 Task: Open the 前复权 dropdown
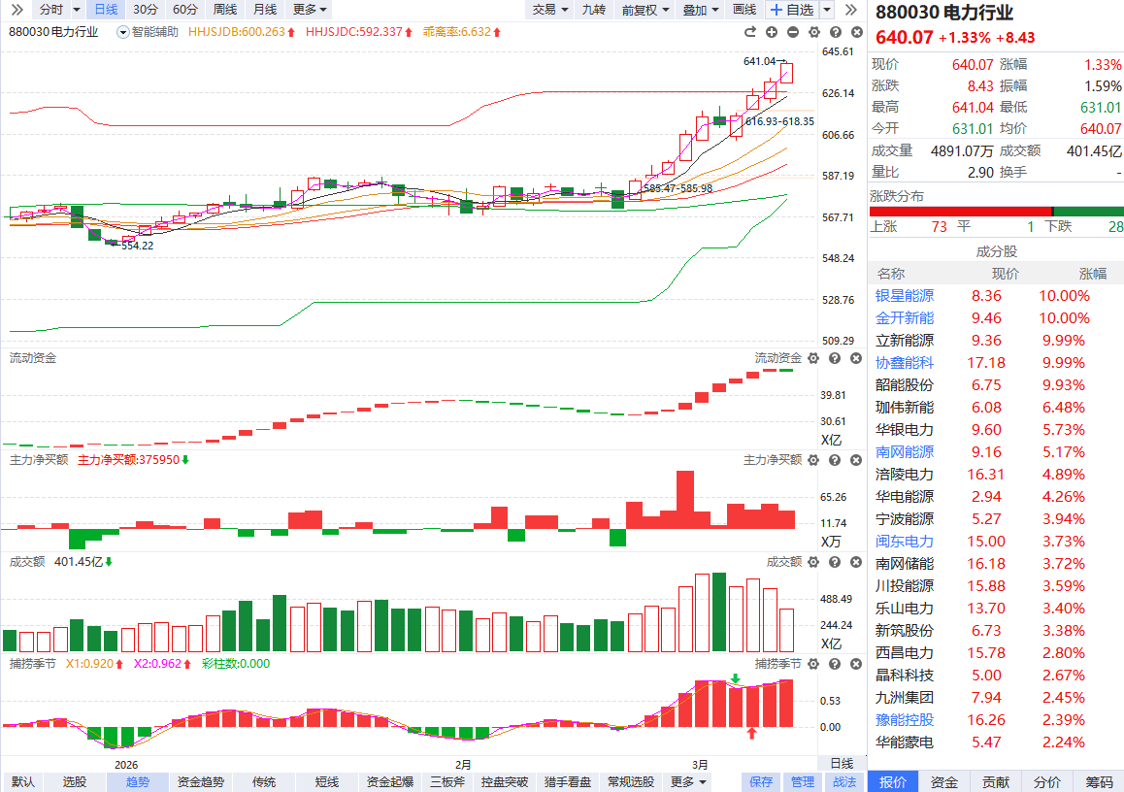point(645,10)
